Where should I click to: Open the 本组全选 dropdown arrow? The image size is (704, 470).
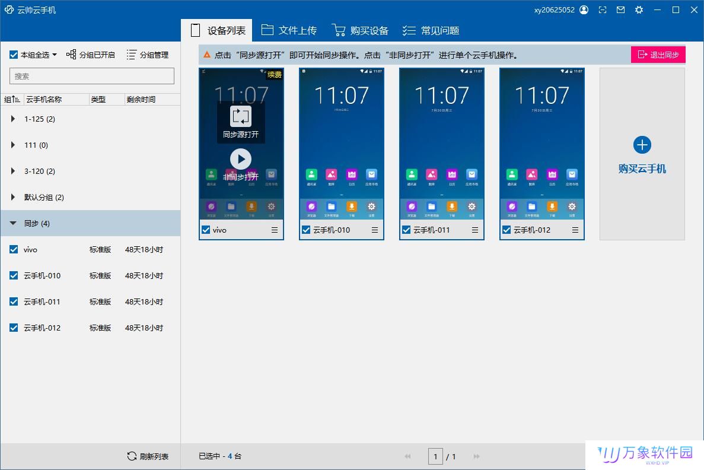[55, 55]
